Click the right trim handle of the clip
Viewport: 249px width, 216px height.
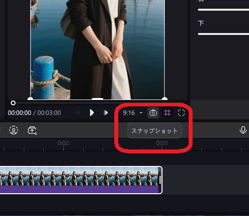[x=160, y=180]
